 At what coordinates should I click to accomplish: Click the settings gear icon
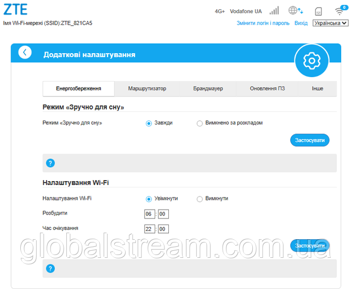coord(312,60)
